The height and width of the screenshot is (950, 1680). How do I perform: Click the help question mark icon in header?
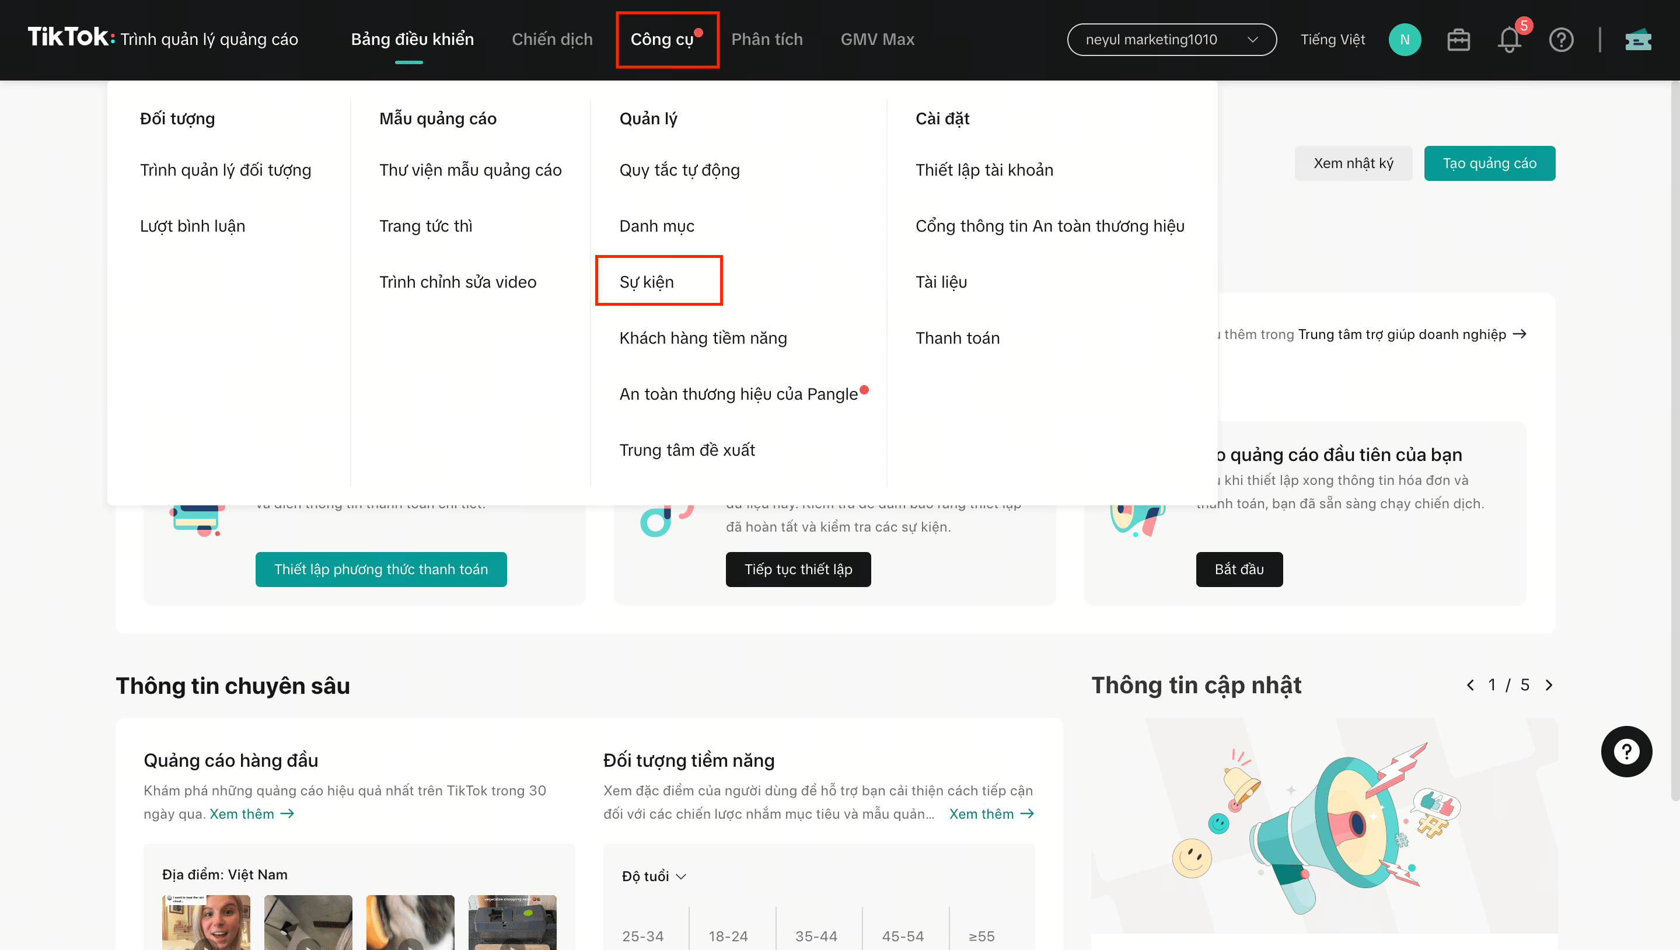click(x=1560, y=40)
